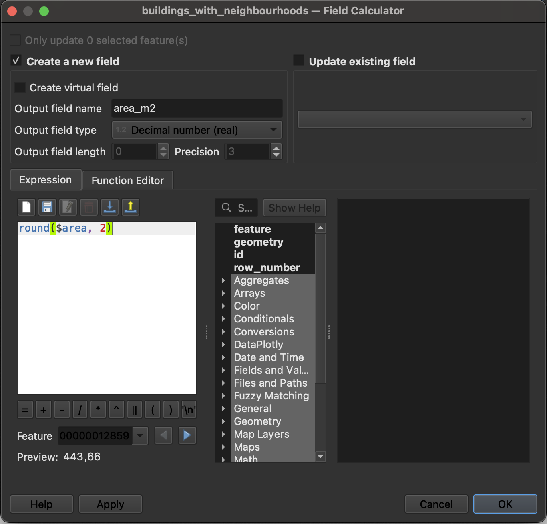The width and height of the screenshot is (547, 524).
Task: Expand the Aggregates function group
Action: pos(223,280)
